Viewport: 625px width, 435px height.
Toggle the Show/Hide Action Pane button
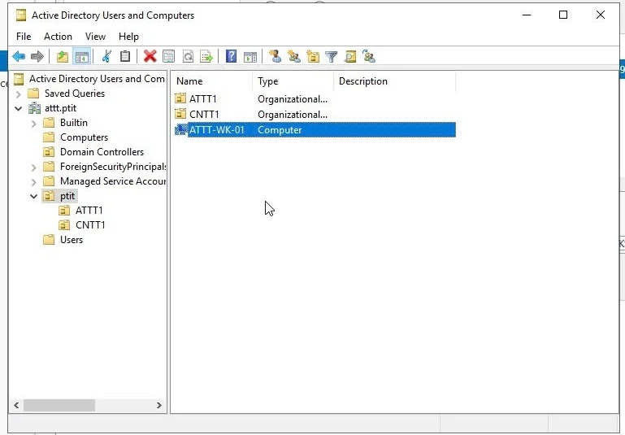(250, 57)
